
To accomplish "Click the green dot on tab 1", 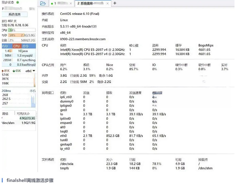I will click(52, 4).
